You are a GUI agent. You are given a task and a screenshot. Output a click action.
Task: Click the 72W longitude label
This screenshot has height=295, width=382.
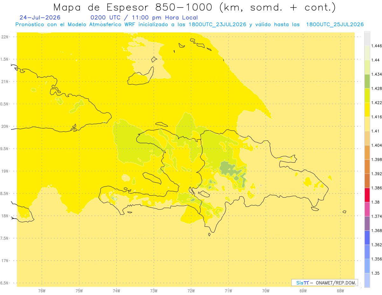[191, 291]
